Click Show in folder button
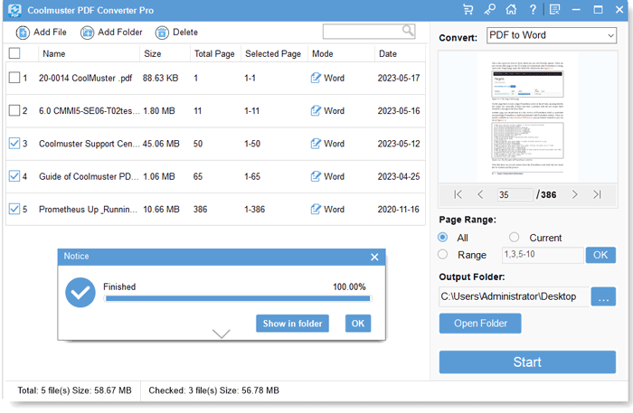 point(292,324)
